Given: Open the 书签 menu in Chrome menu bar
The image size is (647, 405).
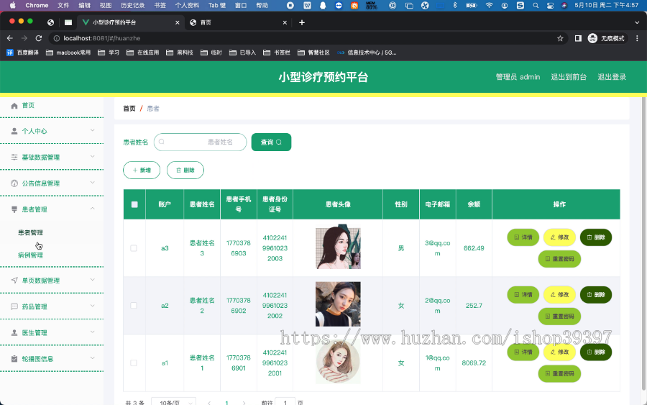Looking at the screenshot, I should tap(160, 5).
